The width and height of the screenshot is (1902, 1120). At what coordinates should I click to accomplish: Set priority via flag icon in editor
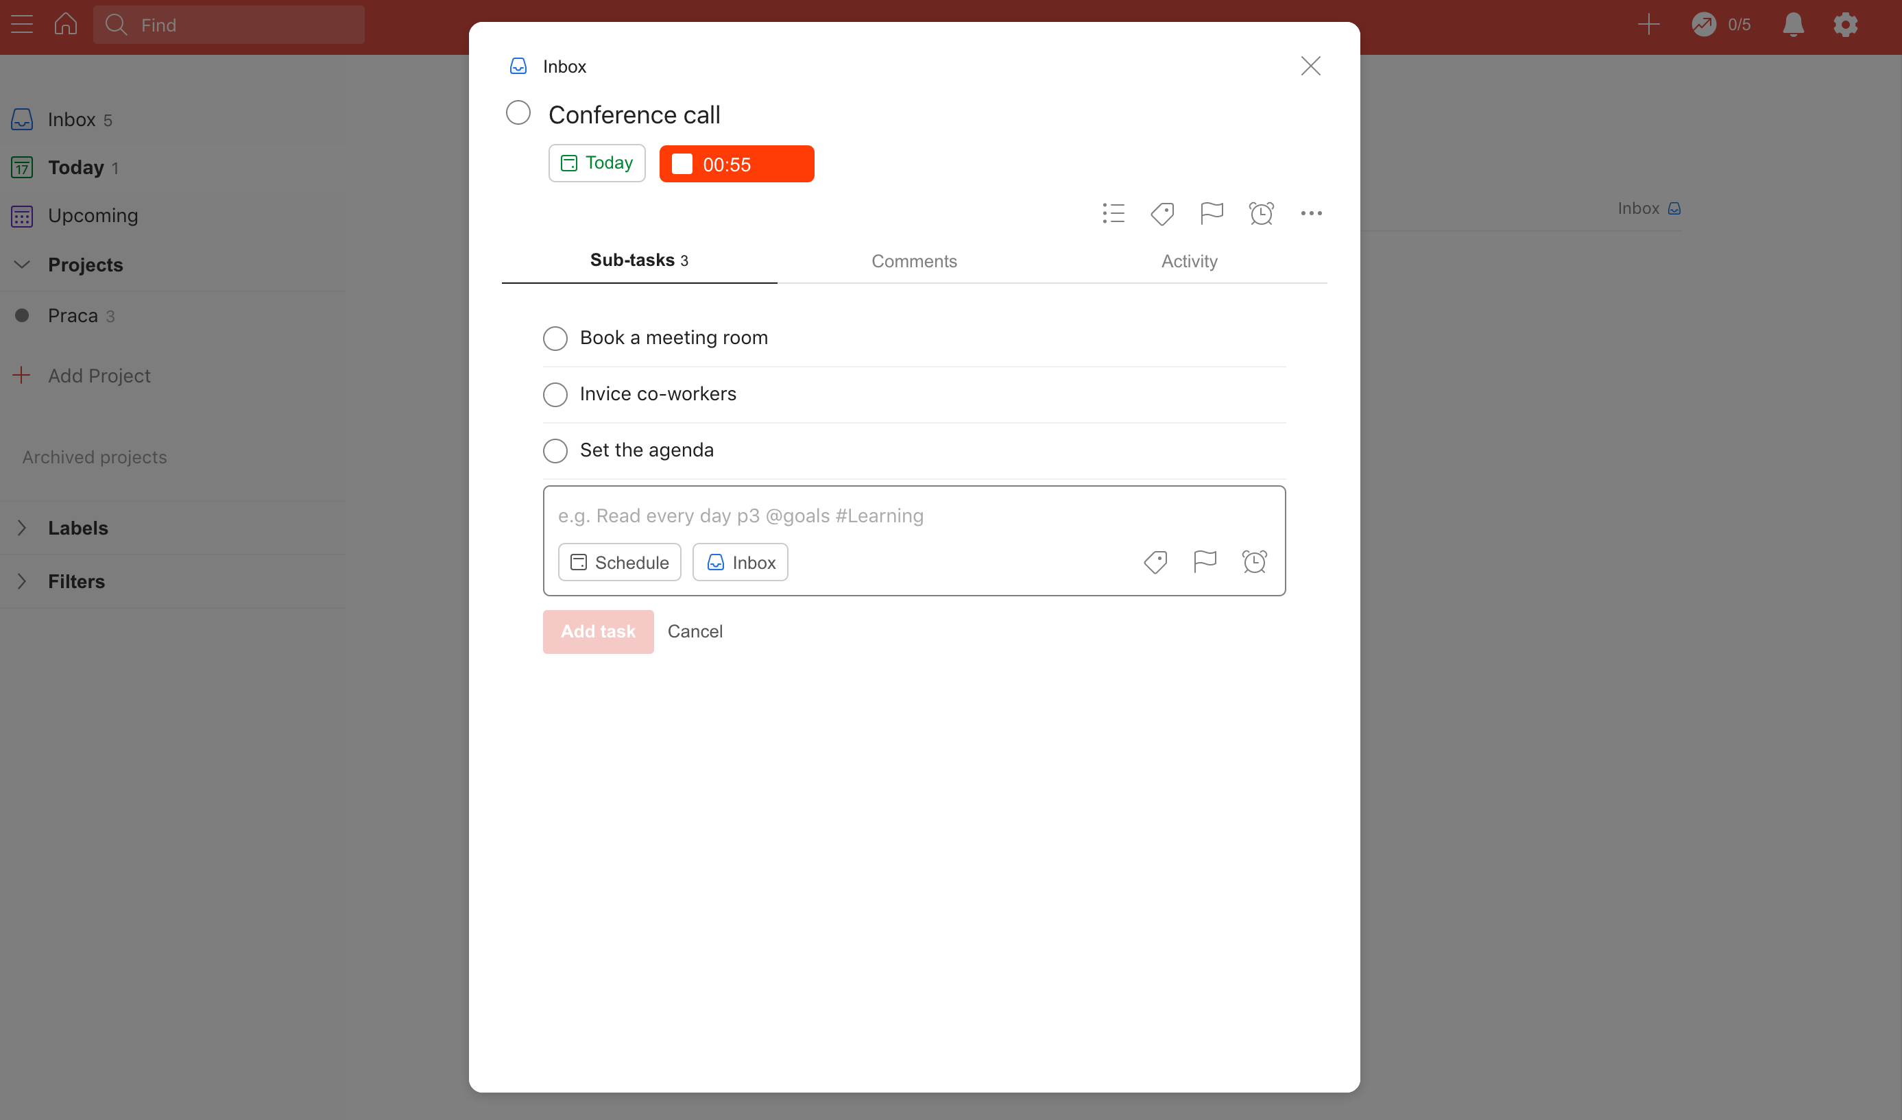[x=1205, y=562]
